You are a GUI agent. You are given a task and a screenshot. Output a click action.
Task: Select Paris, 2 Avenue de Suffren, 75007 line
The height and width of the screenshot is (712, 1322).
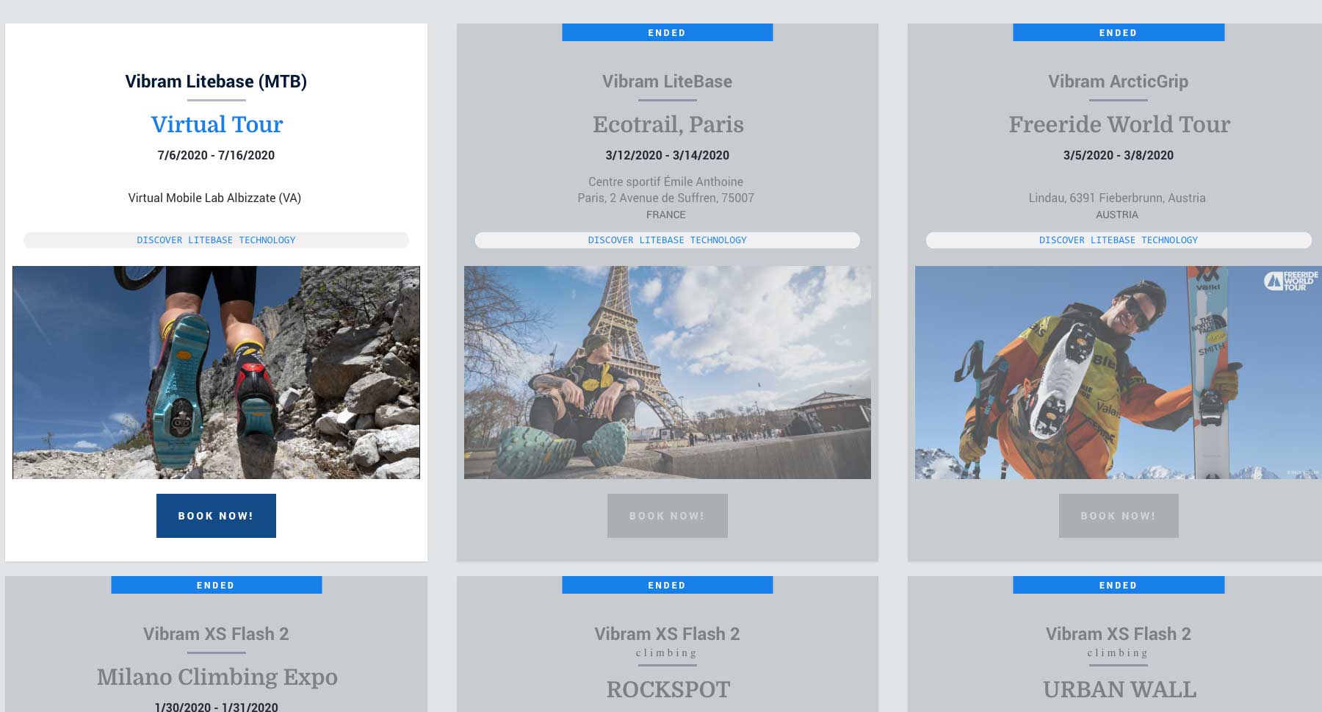[x=665, y=198]
